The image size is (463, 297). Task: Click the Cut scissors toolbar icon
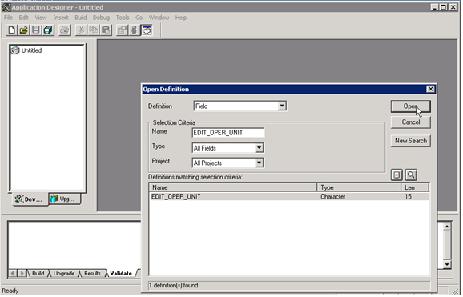[x=81, y=30]
